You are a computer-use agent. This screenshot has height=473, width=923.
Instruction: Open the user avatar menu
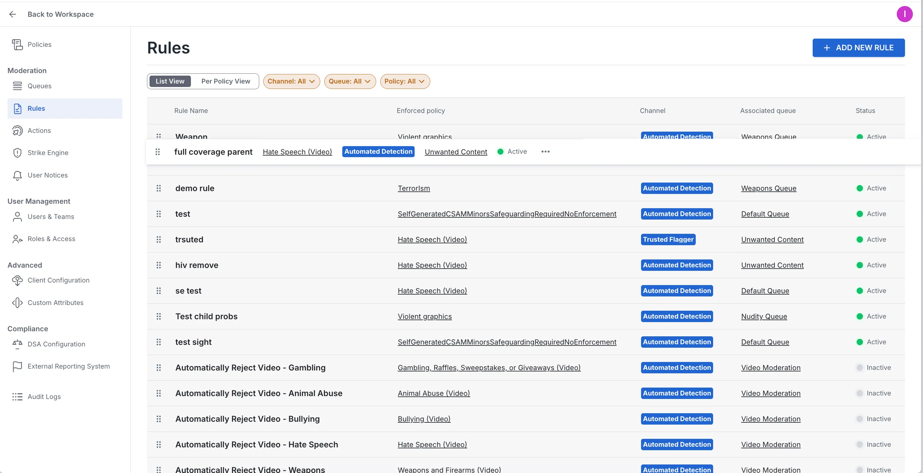pyautogui.click(x=904, y=14)
